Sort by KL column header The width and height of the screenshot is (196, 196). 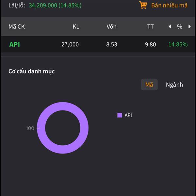76,27
